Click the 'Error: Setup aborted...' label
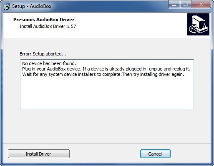214x166 pixels. pyautogui.click(x=43, y=54)
